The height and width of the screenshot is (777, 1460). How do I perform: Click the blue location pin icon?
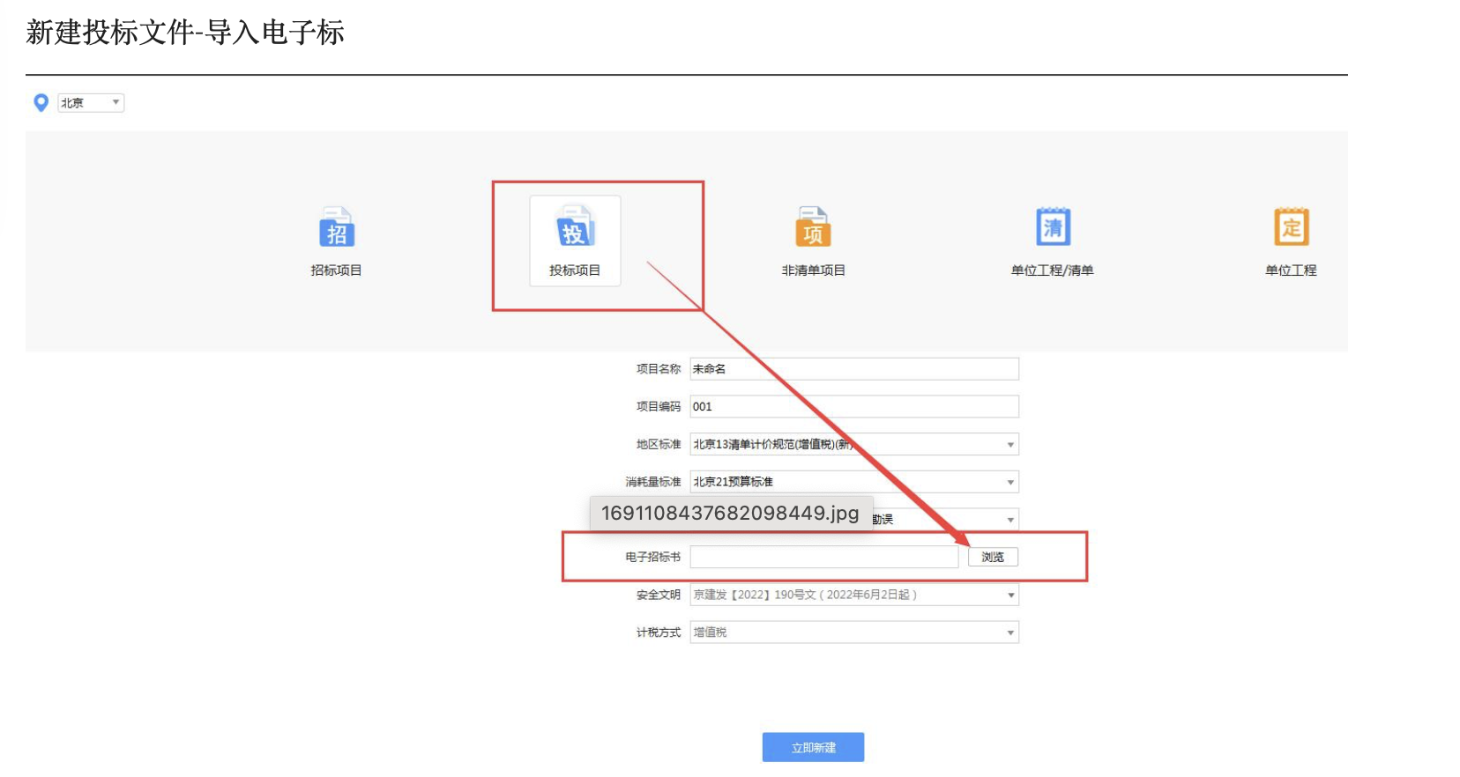41,103
